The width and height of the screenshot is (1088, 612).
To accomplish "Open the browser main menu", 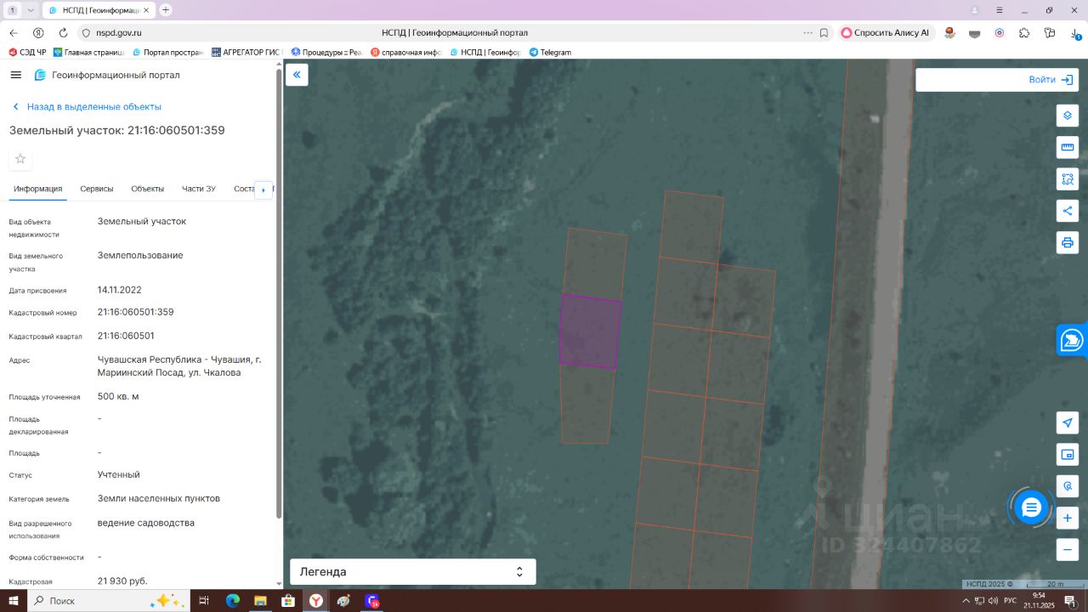I will [x=999, y=10].
